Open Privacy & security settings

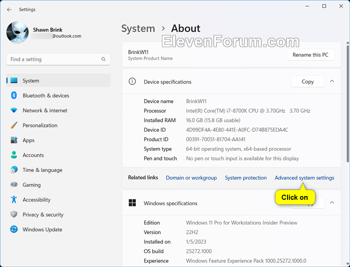[43, 215]
